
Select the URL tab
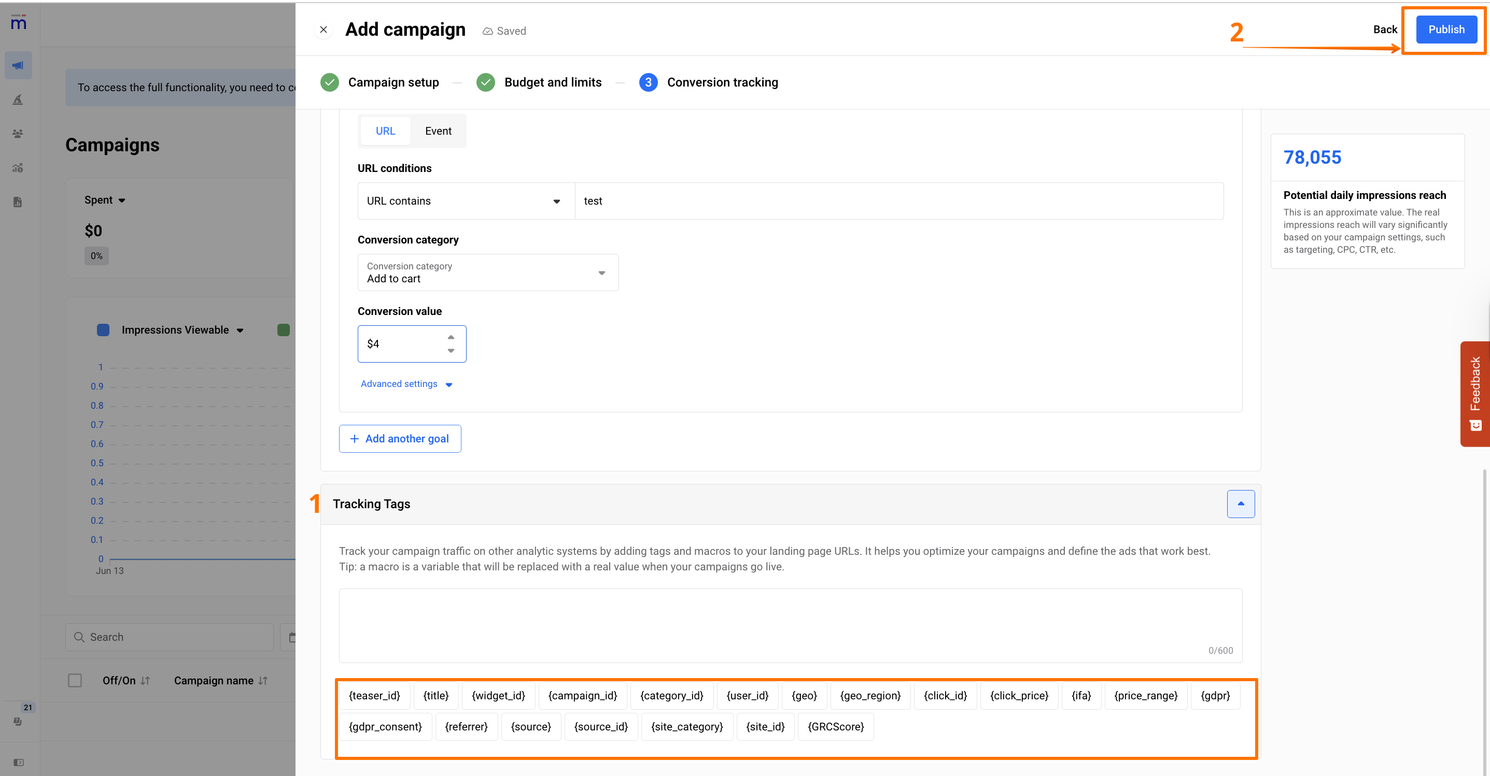click(x=385, y=131)
